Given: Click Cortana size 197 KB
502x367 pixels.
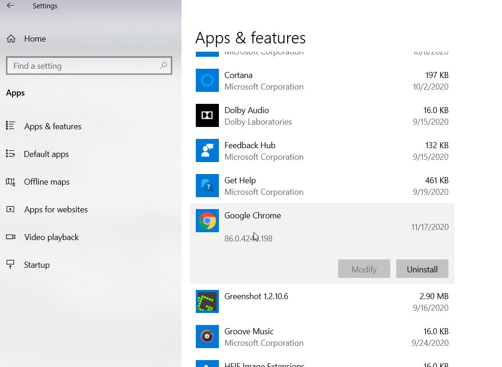Looking at the screenshot, I should point(437,75).
